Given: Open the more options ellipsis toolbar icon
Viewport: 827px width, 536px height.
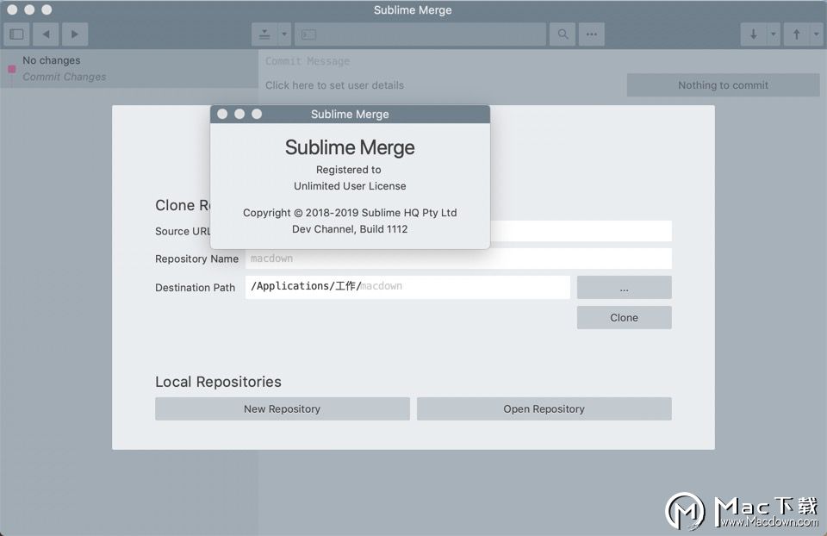Looking at the screenshot, I should tap(592, 34).
